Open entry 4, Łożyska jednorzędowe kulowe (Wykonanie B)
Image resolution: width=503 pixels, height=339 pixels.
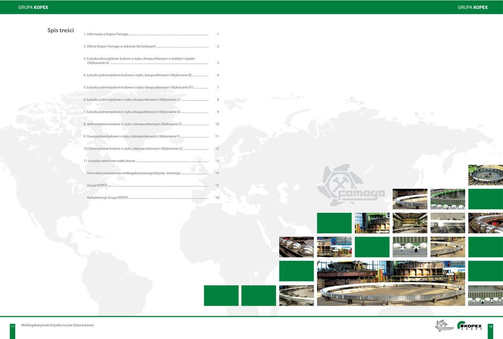click(151, 75)
